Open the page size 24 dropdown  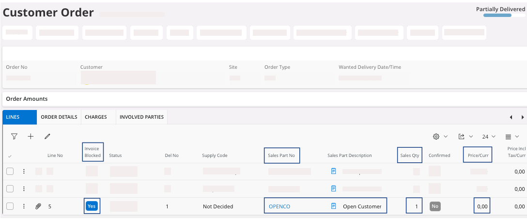[x=488, y=137]
